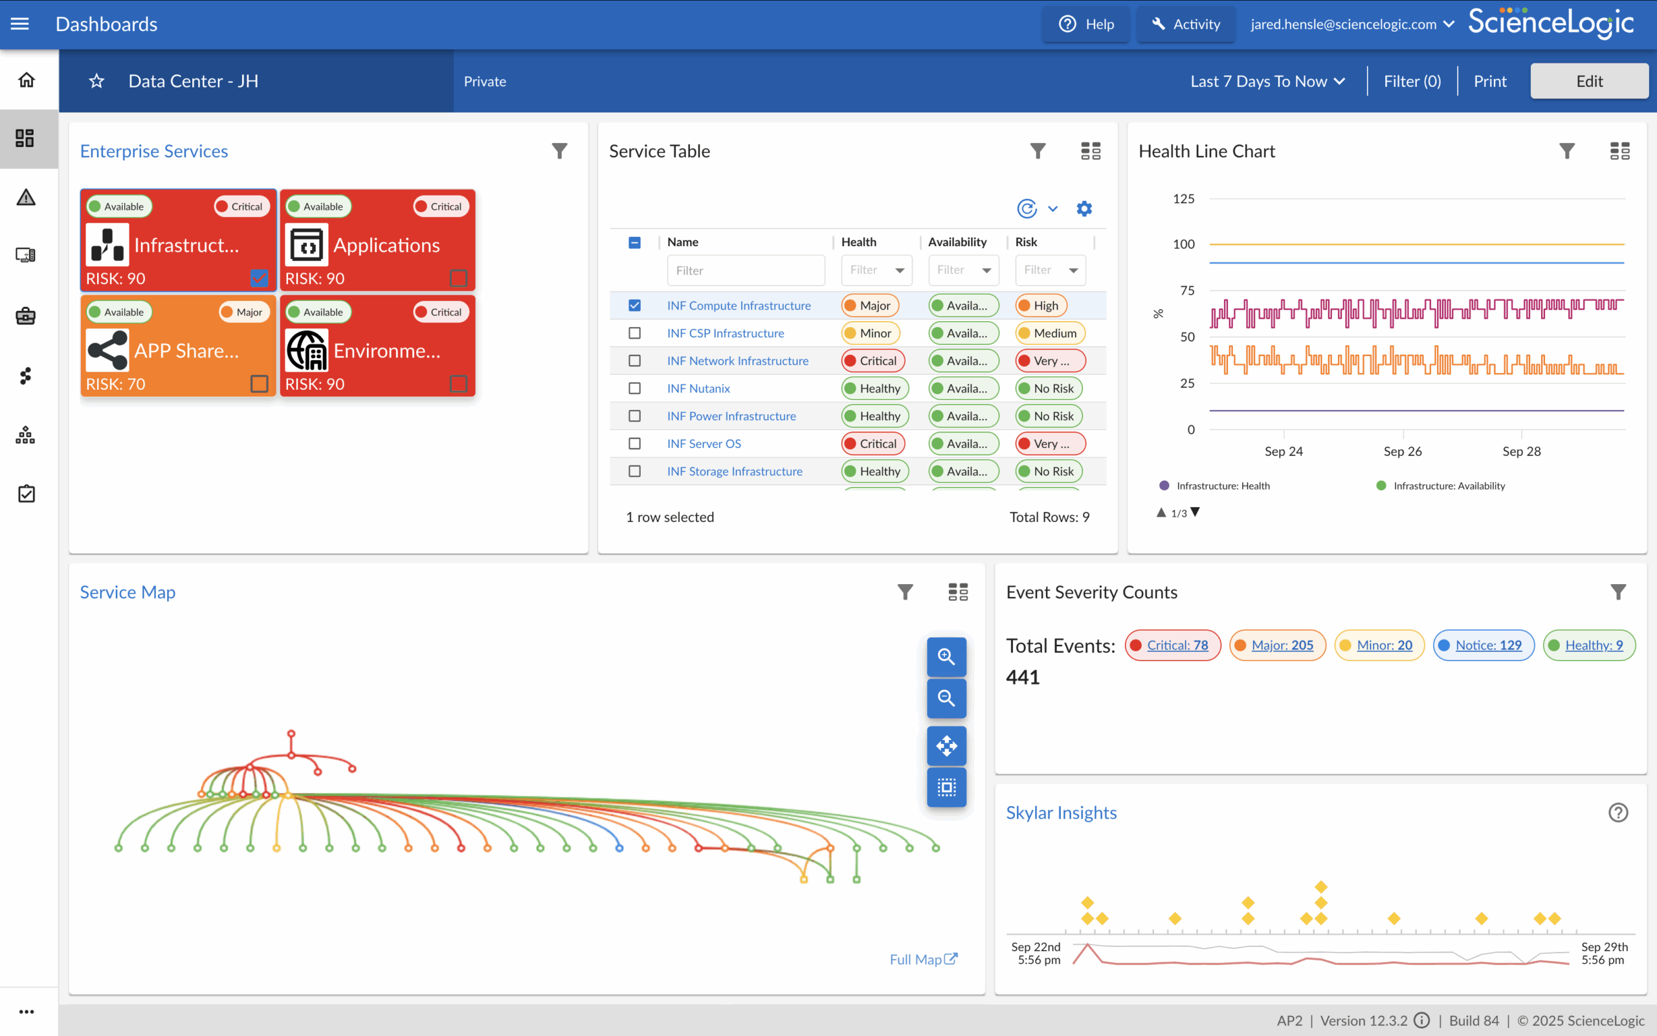Image resolution: width=1657 pixels, height=1036 pixels.
Task: Open the Events warning triangle sidebar icon
Action: pyautogui.click(x=26, y=197)
